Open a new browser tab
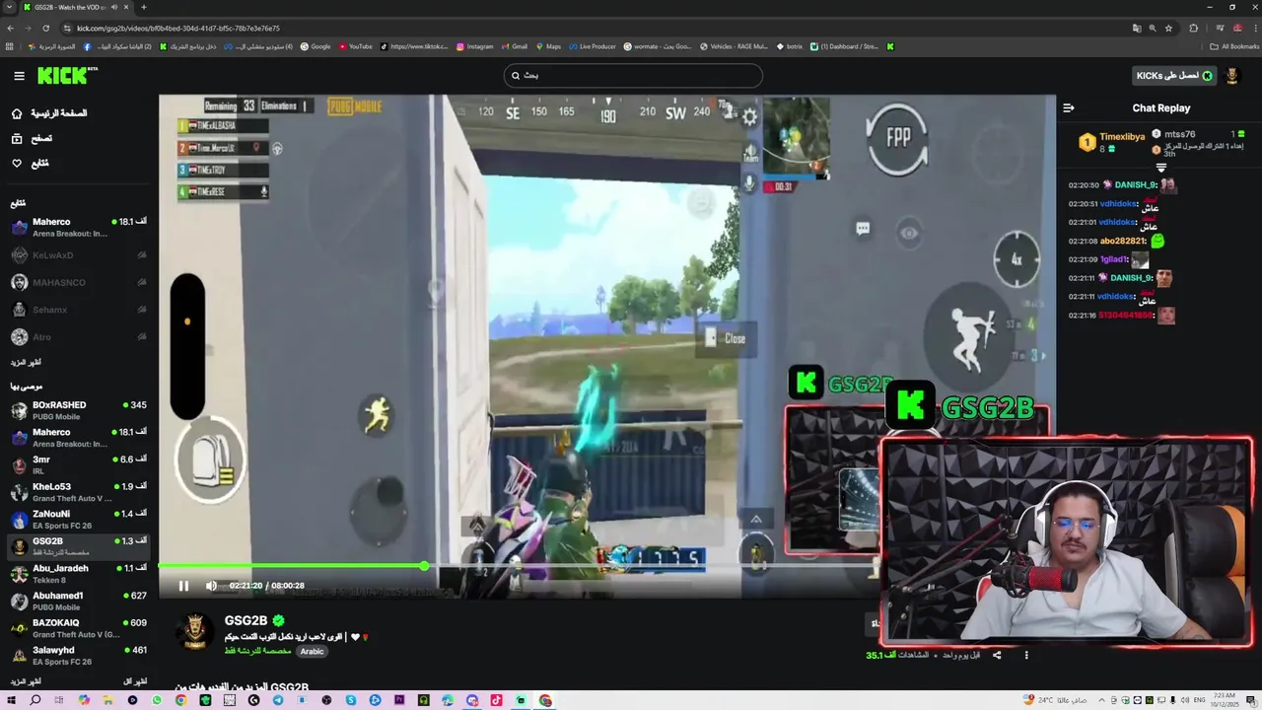The image size is (1262, 710). click(143, 7)
